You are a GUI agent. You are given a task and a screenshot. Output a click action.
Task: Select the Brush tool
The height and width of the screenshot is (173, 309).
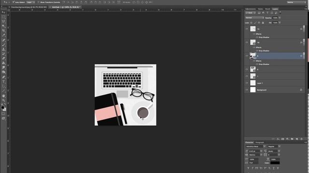coord(3,45)
